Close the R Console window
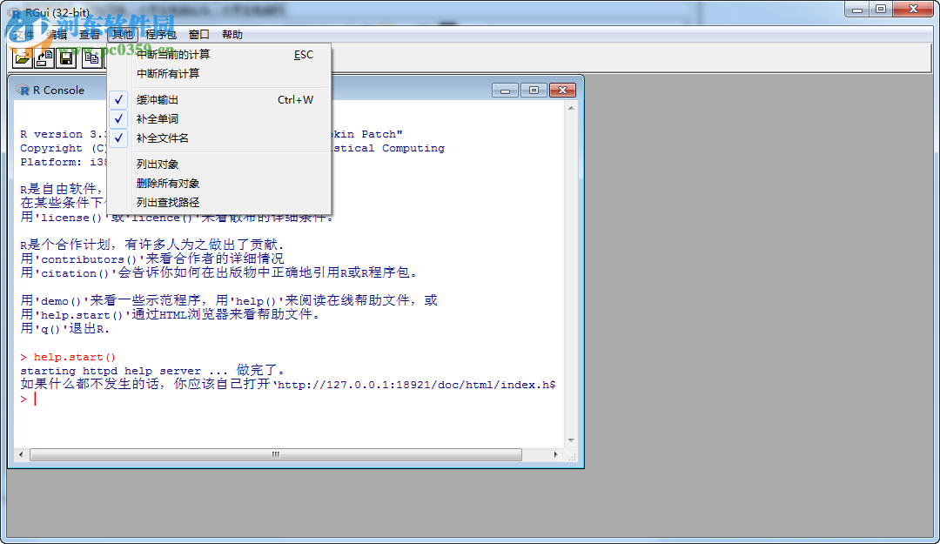This screenshot has height=544, width=940. point(562,91)
